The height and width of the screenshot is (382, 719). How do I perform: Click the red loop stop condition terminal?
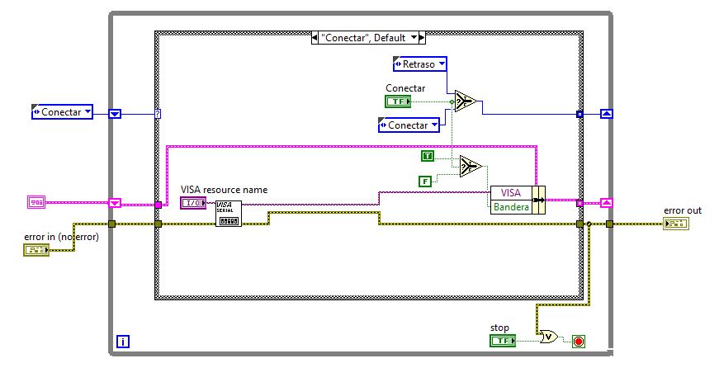click(x=579, y=342)
